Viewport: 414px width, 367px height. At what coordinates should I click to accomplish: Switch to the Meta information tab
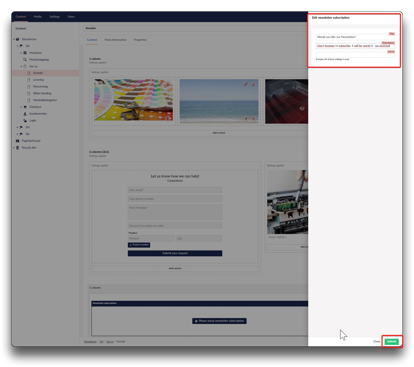click(115, 40)
